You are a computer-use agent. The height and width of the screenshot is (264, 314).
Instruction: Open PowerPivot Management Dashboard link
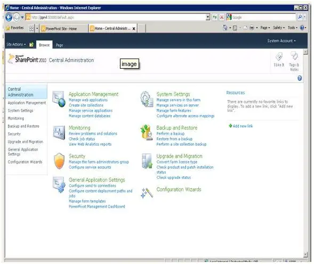pos(96,207)
